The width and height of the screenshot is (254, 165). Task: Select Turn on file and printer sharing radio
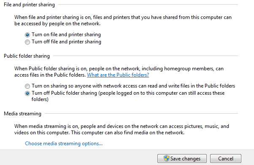[x=27, y=35]
